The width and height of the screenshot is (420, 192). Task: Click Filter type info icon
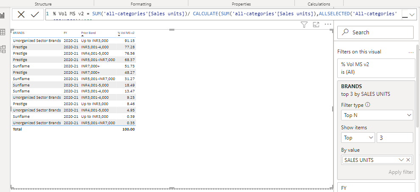point(367,105)
